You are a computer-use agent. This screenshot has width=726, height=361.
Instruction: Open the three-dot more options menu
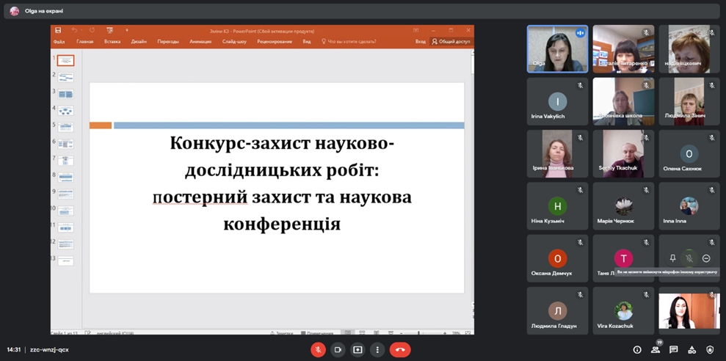click(x=377, y=350)
